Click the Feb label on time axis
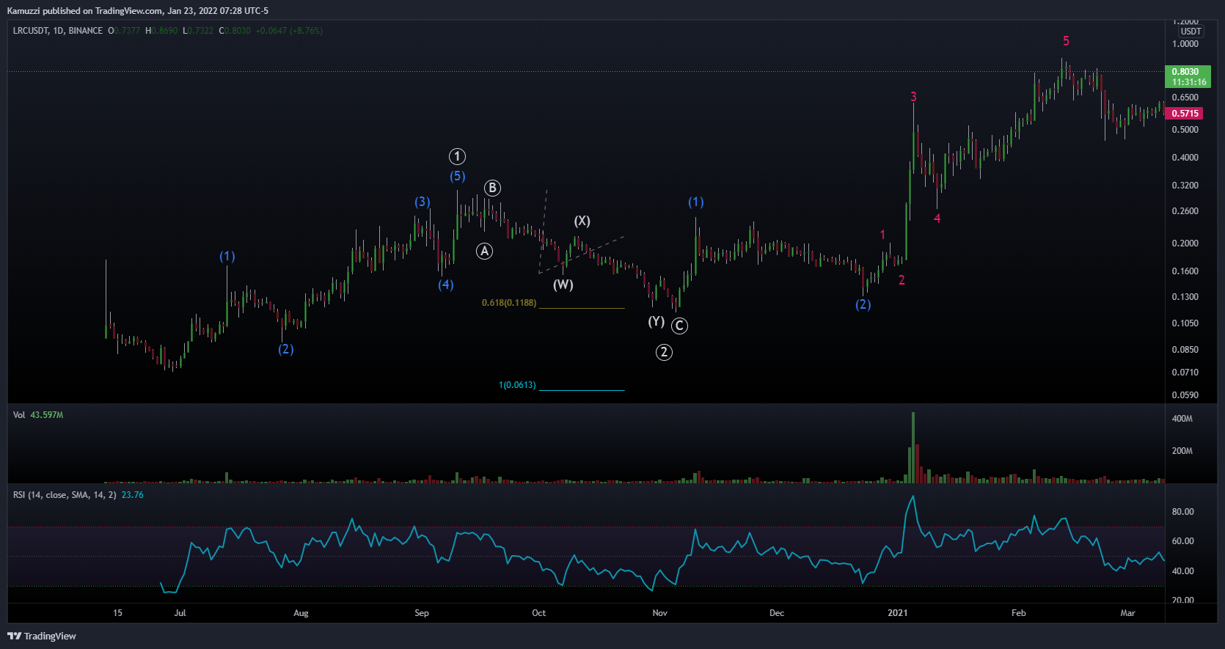 point(1019,613)
